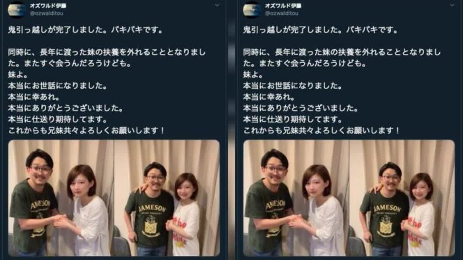Screen dimensions: 463x260
Task: View the right tweet's handshake photo
Action: tap(296, 198)
